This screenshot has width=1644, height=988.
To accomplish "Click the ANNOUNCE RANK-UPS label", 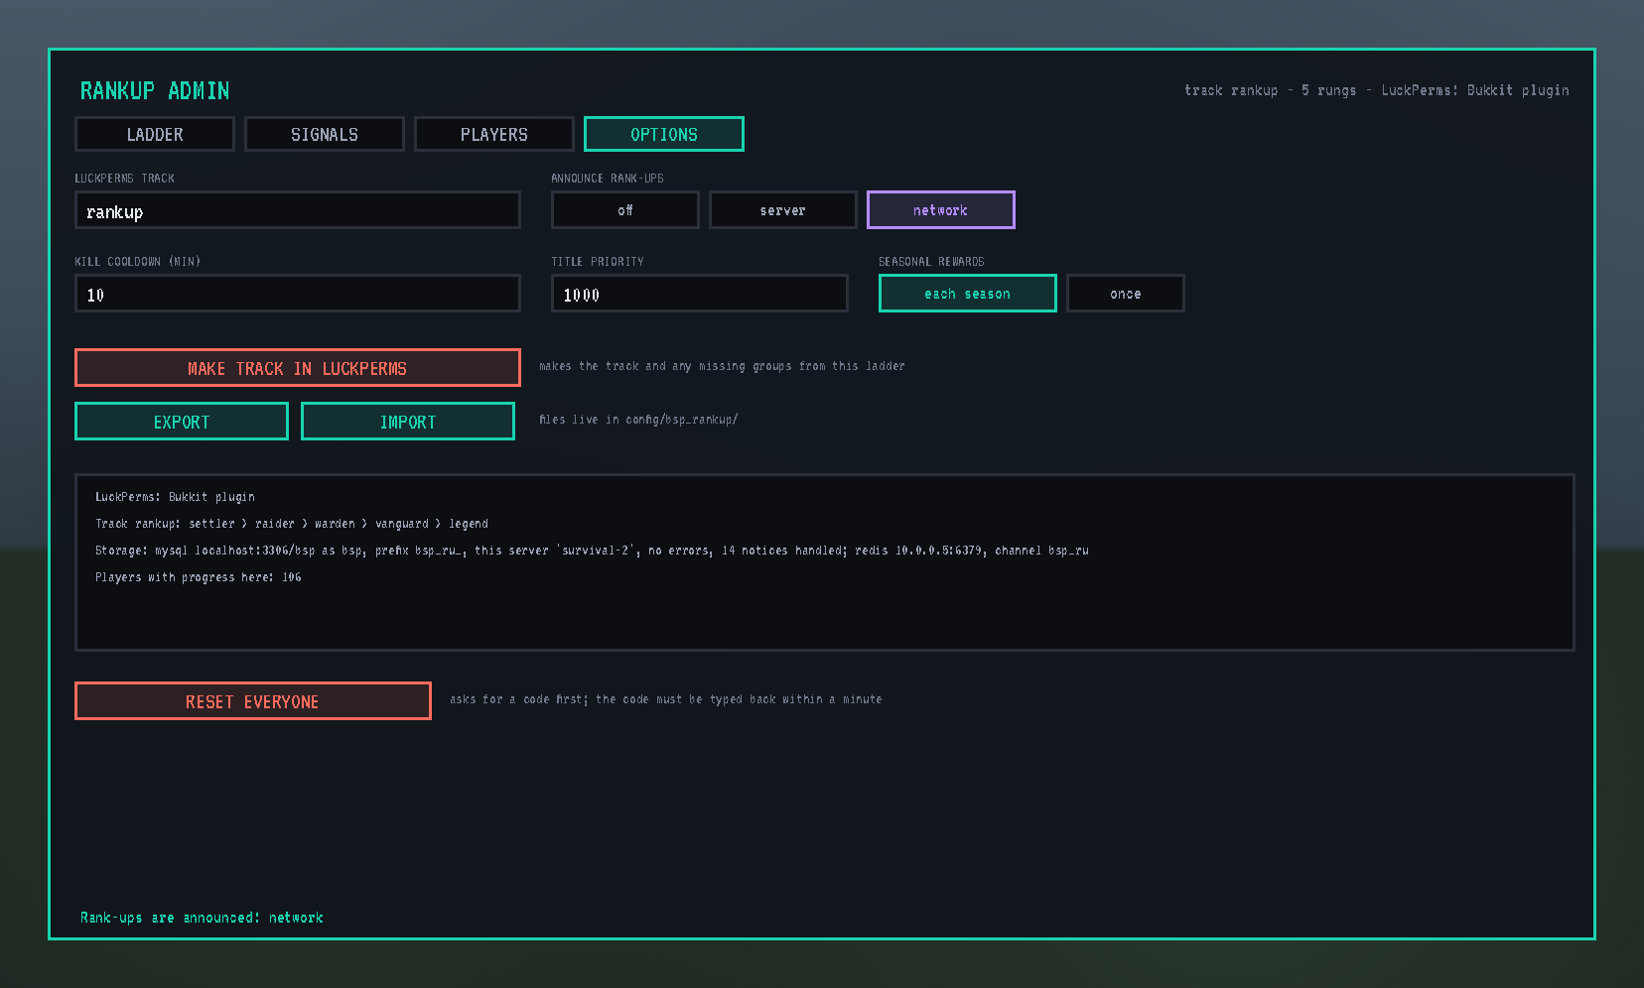I will (608, 179).
